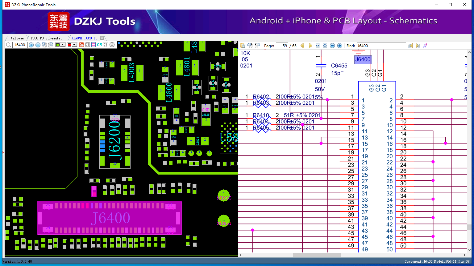Click the text case options icon beside Find
This screenshot has width=474, height=266.
pos(425,46)
